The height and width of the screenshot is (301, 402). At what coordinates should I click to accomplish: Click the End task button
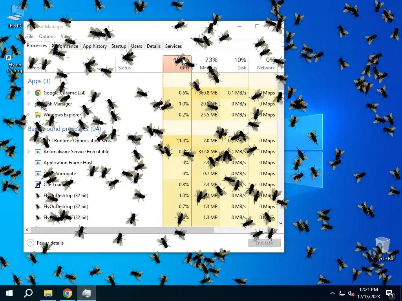[264, 243]
